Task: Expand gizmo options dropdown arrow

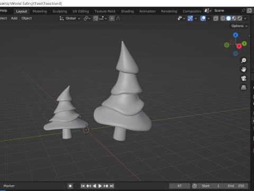Action: (x=196, y=19)
